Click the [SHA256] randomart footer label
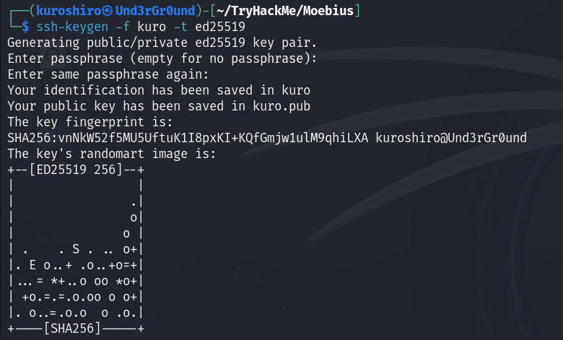 (72, 329)
